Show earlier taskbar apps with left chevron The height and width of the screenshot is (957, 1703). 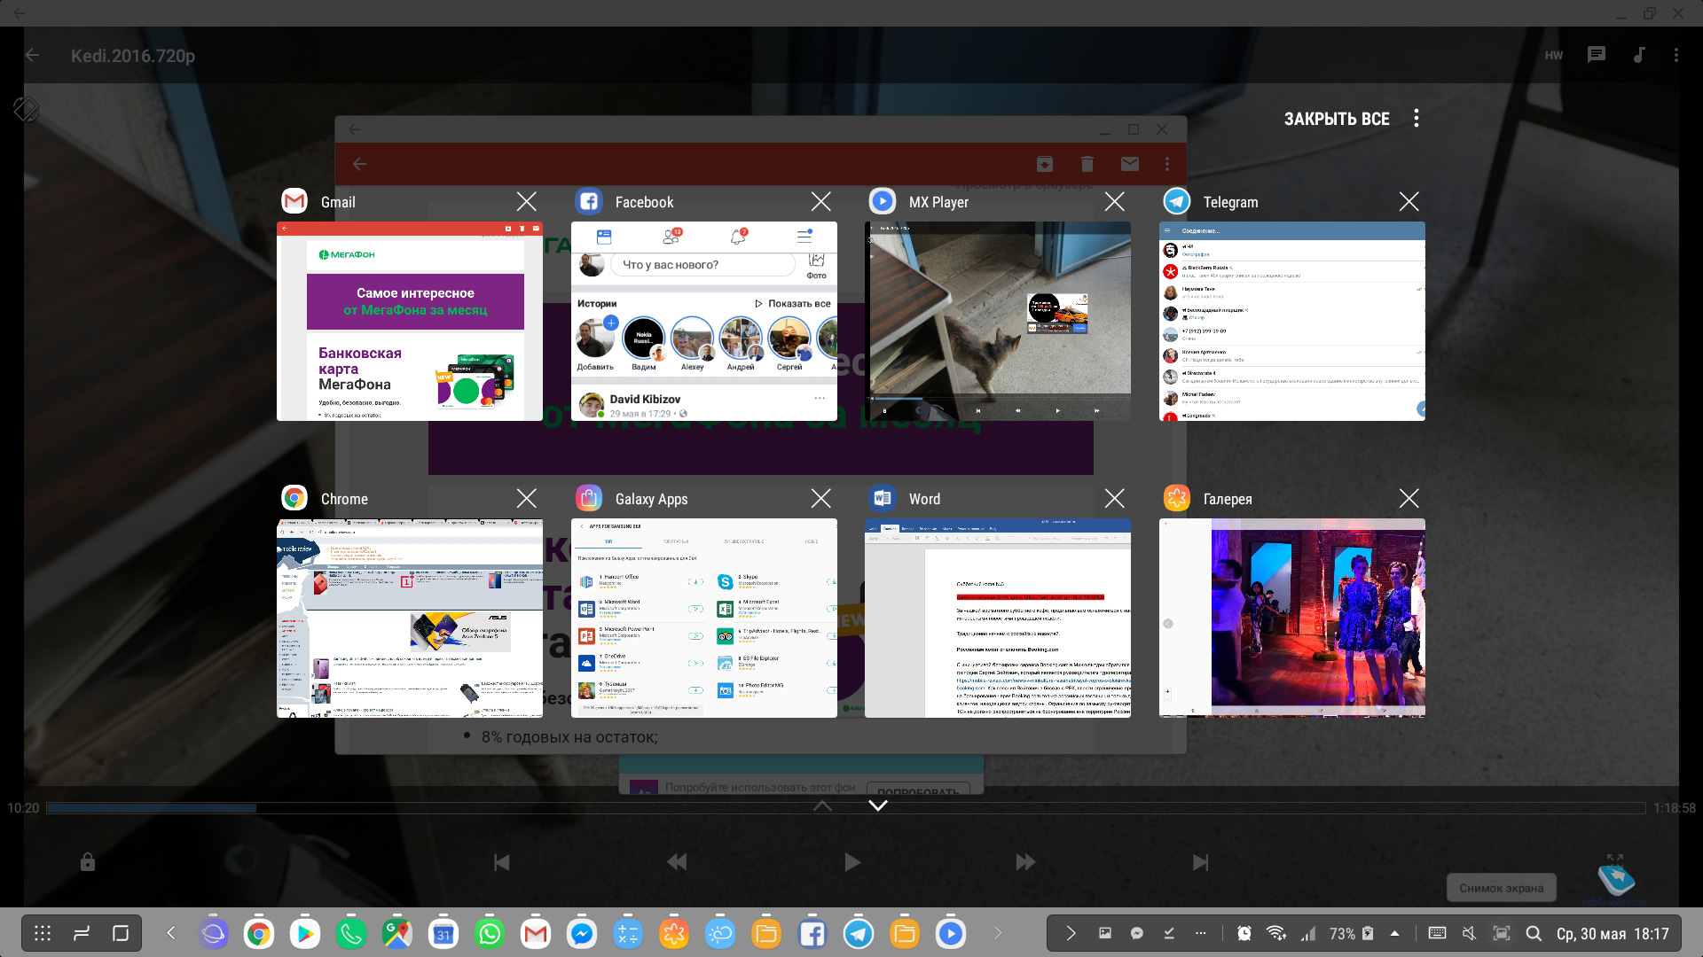pyautogui.click(x=171, y=933)
